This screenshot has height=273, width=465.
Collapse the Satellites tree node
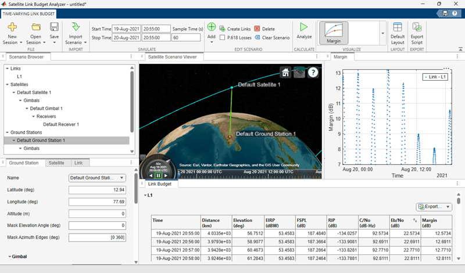pos(7,84)
